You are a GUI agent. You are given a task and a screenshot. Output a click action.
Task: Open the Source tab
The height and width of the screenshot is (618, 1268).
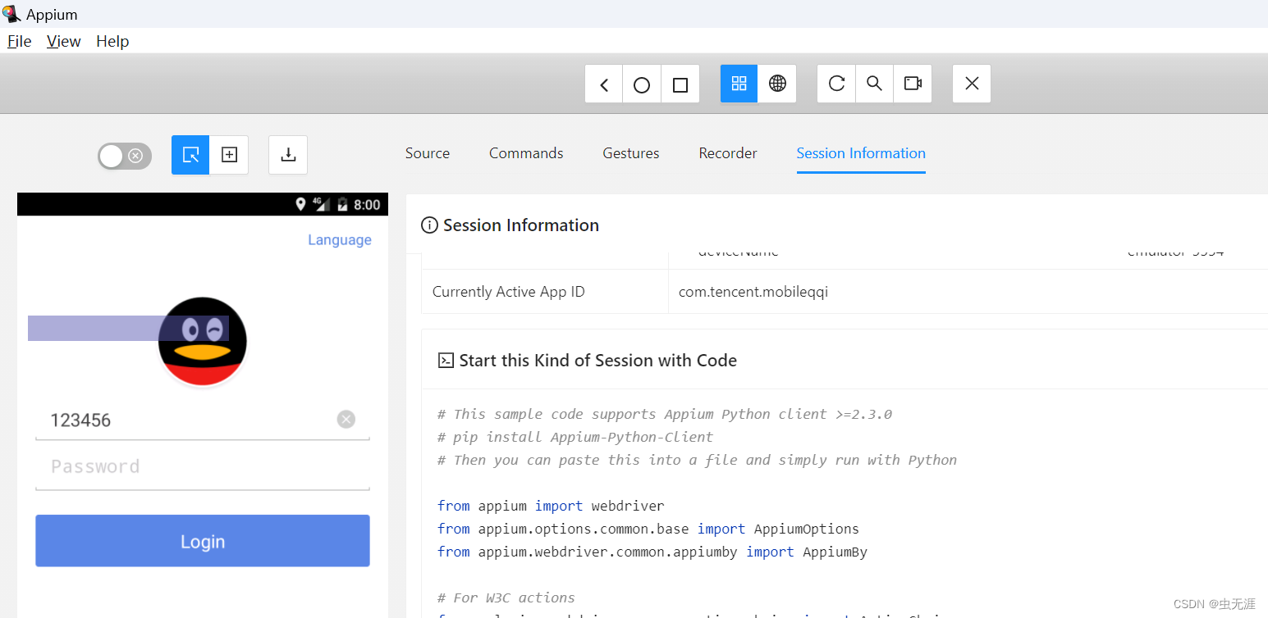pyautogui.click(x=428, y=153)
